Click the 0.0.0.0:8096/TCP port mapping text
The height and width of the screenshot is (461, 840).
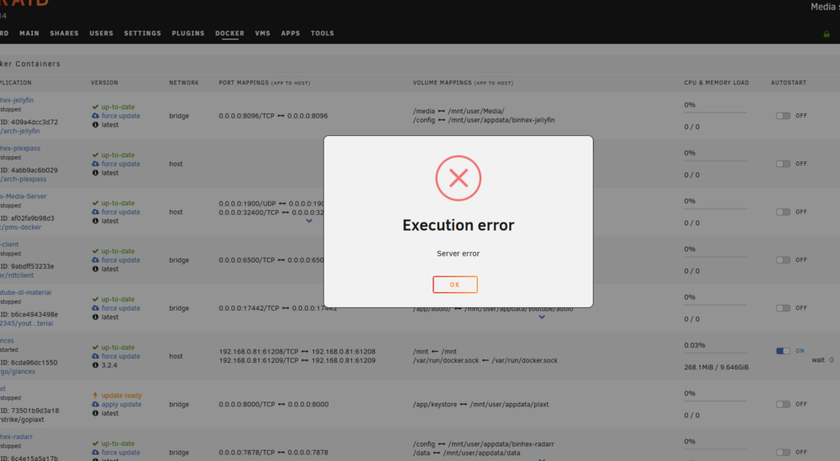click(246, 116)
